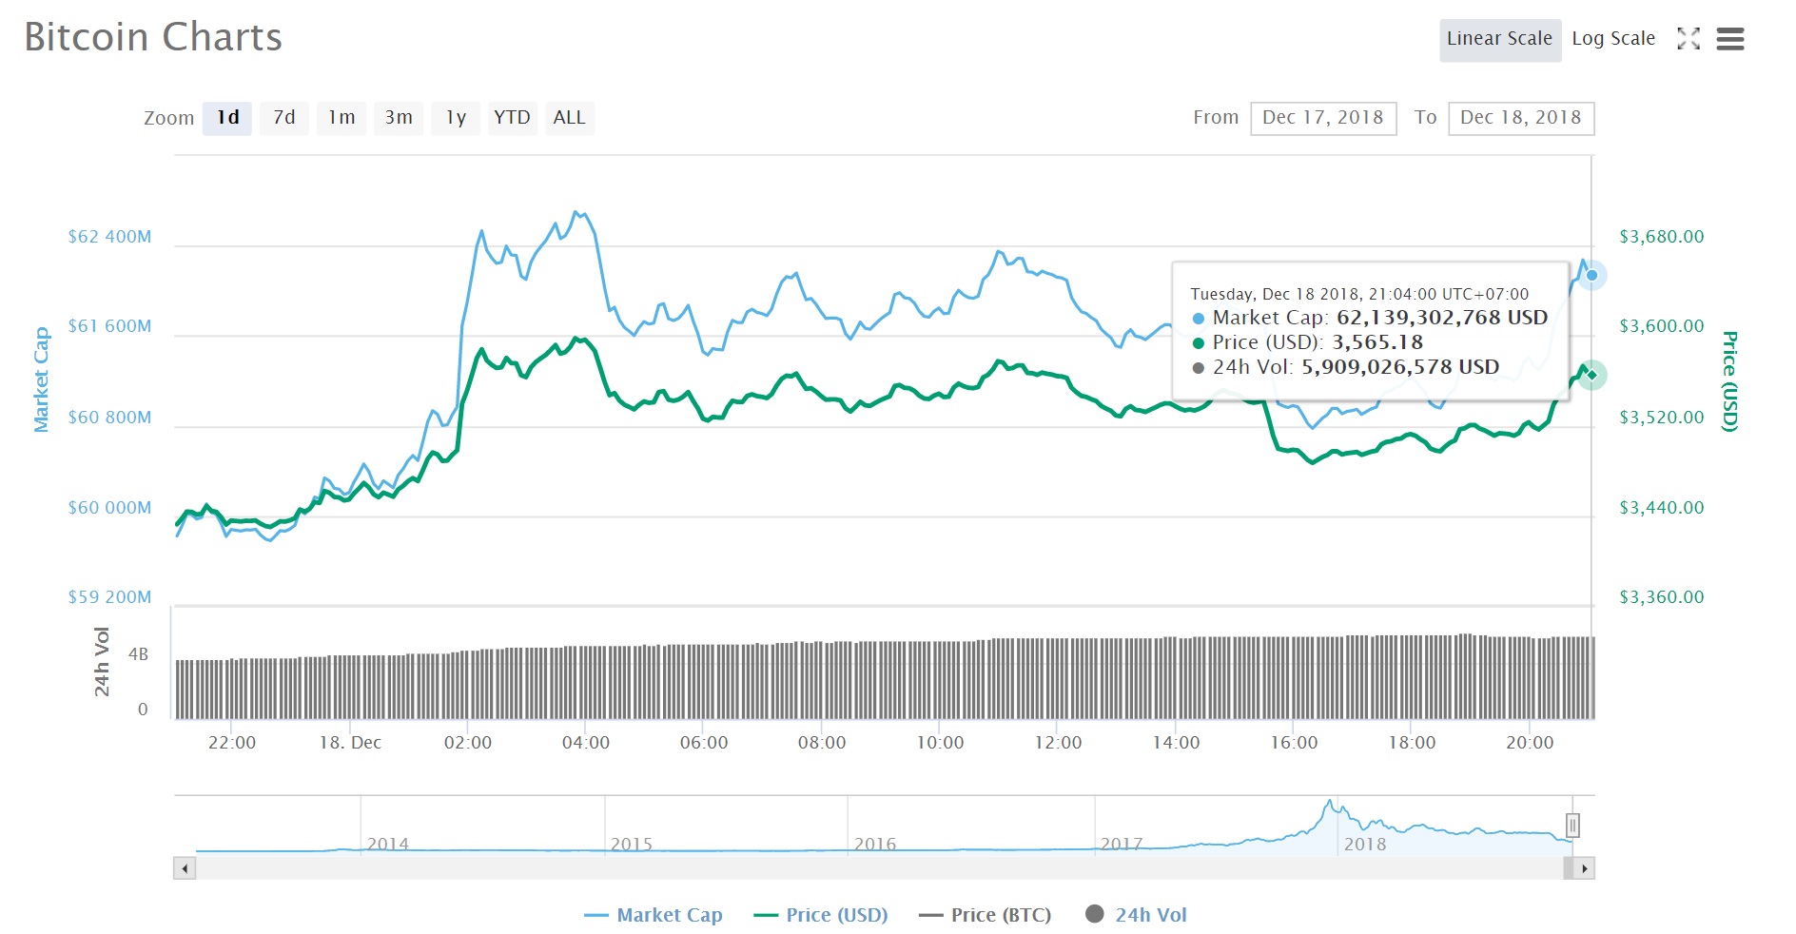The width and height of the screenshot is (1796, 934).
Task: Select the 1y zoom range
Action: [456, 118]
